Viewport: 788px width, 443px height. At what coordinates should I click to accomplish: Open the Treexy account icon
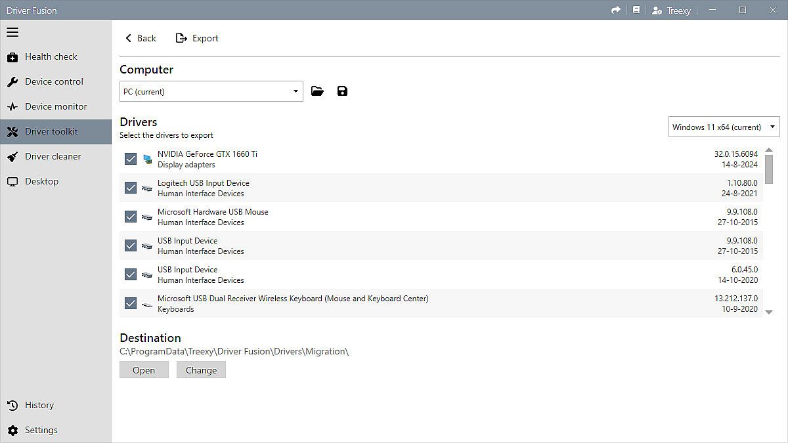point(657,11)
